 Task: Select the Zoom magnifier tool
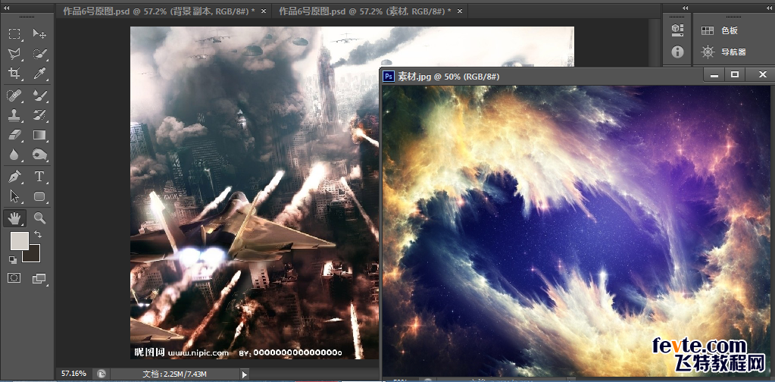39,218
